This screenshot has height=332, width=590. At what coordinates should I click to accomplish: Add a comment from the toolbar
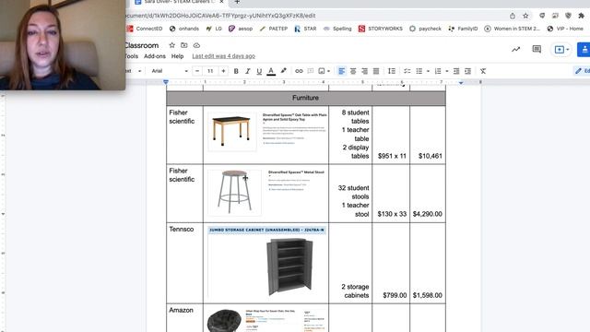tap(311, 71)
